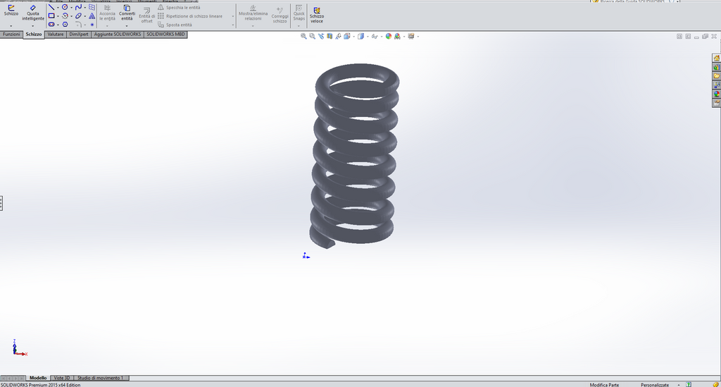This screenshot has height=387, width=721.
Task: Open the File Explorer folder pane icon
Action: pos(716,76)
